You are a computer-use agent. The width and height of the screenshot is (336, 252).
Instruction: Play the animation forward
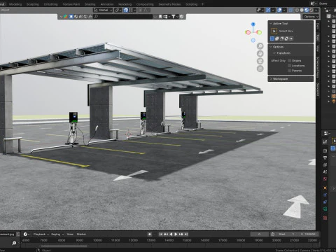pyautogui.click(x=176, y=234)
